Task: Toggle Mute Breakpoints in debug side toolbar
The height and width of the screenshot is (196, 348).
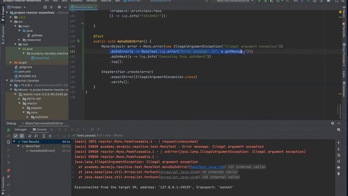Action: (x=9, y=176)
